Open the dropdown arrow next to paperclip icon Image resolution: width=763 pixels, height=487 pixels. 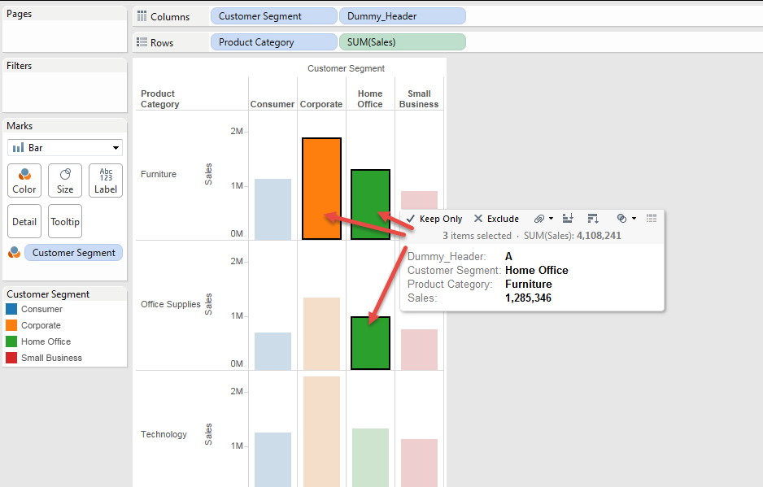tap(552, 219)
